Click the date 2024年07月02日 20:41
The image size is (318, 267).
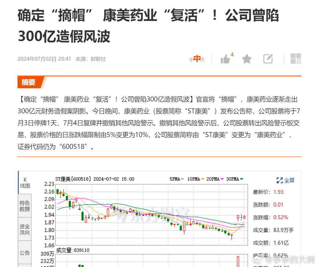(x=44, y=59)
